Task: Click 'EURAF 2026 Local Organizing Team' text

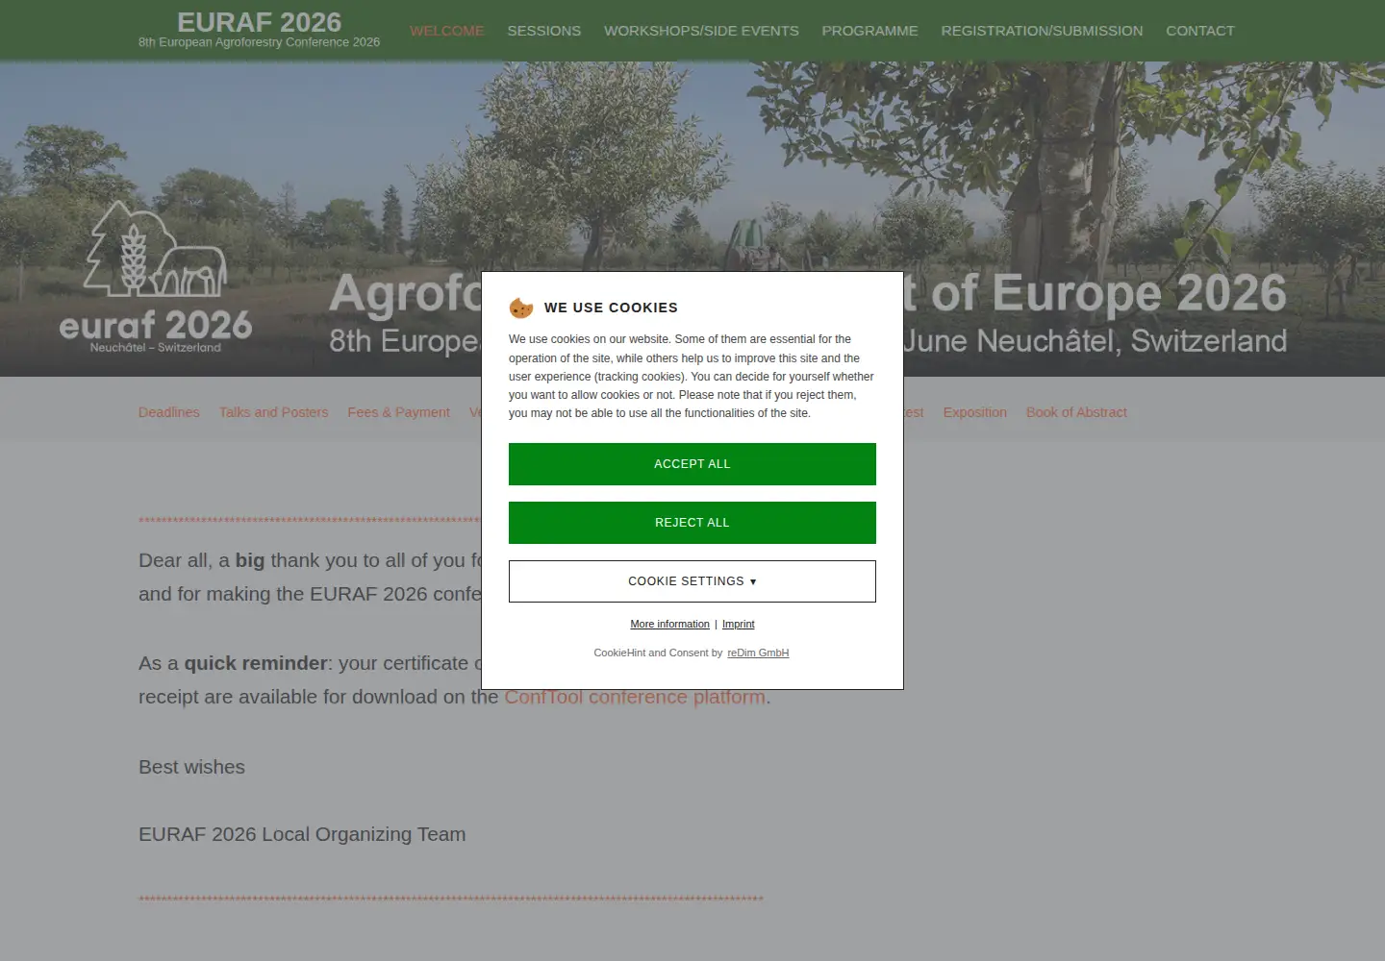Action: [x=302, y=834]
